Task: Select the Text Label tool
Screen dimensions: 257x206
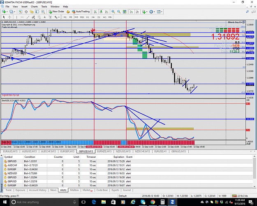Action: pos(50,17)
